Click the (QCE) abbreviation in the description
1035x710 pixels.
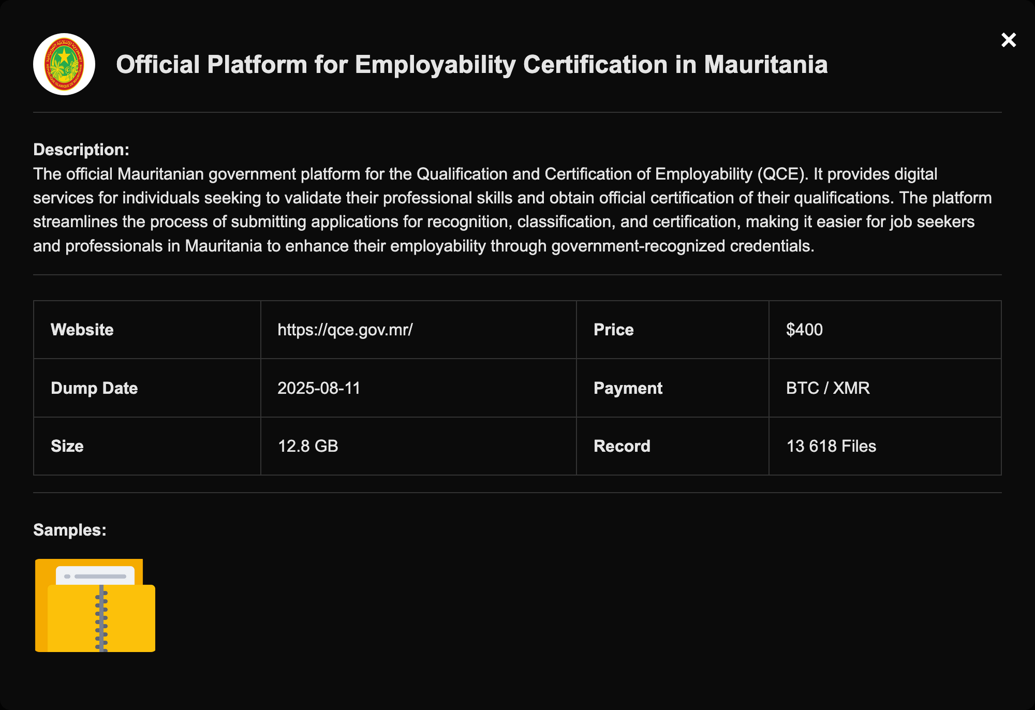pos(782,174)
